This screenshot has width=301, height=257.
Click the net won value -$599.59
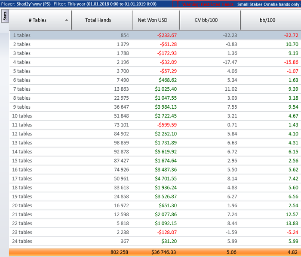click(x=167, y=125)
